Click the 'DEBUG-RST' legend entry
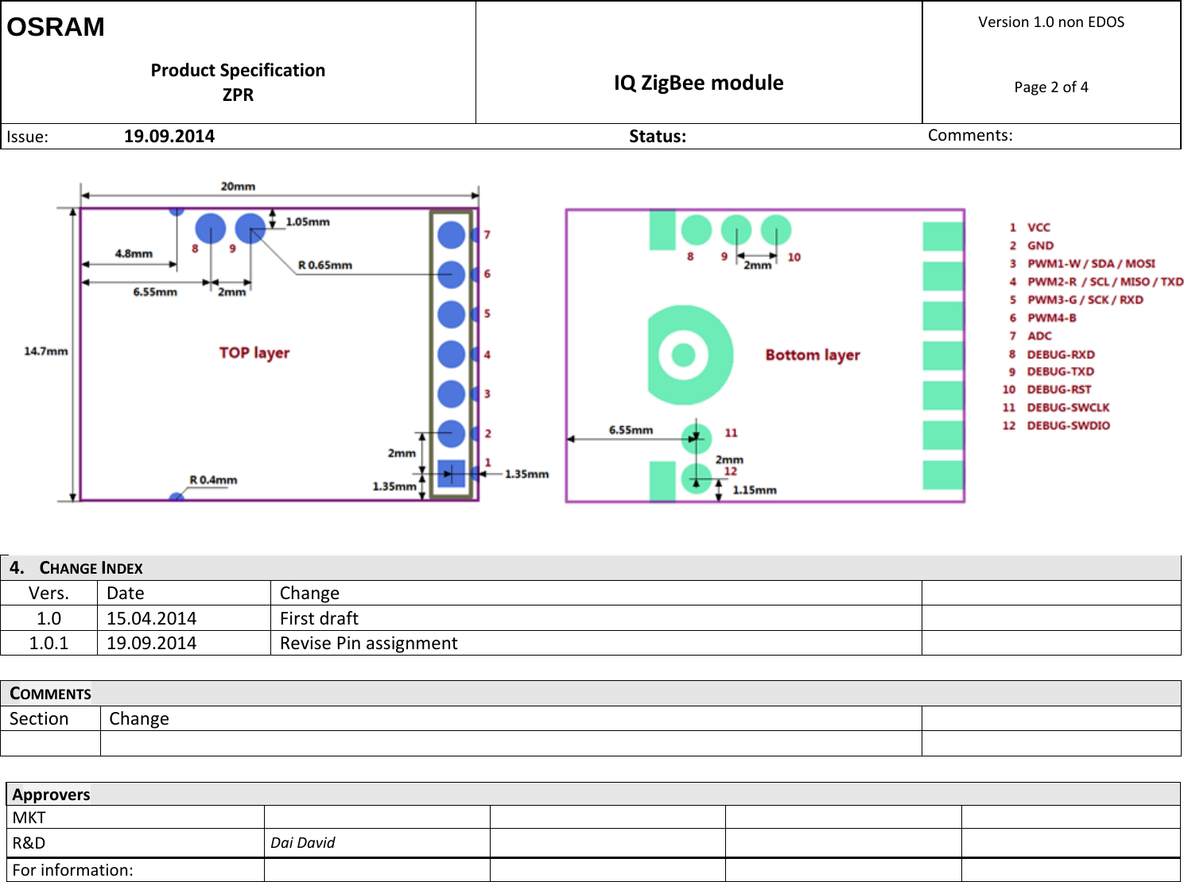 1058,389
